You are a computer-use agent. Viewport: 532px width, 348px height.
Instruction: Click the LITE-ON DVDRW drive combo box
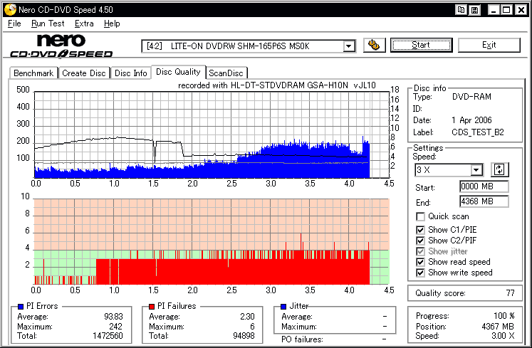point(249,46)
